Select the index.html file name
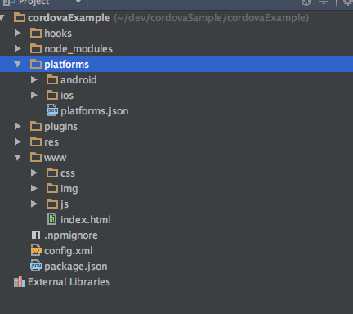This screenshot has height=314, width=353. pos(86,220)
